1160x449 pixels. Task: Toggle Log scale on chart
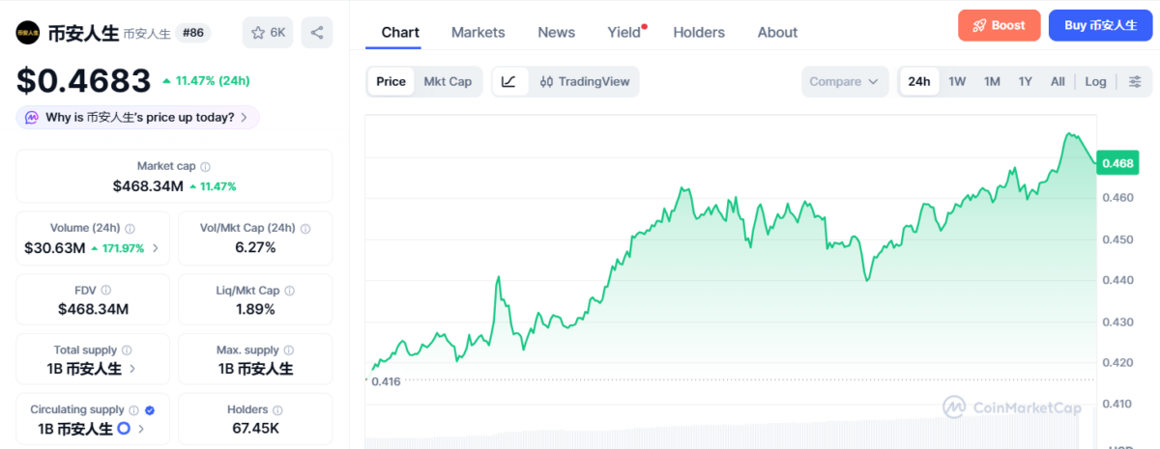pyautogui.click(x=1095, y=82)
